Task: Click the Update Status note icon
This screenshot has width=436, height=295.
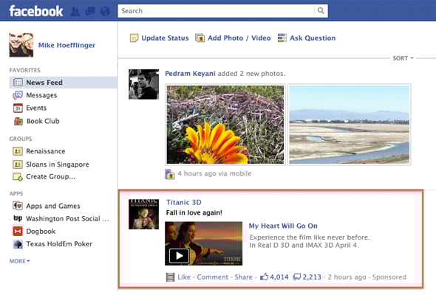Action: 134,38
